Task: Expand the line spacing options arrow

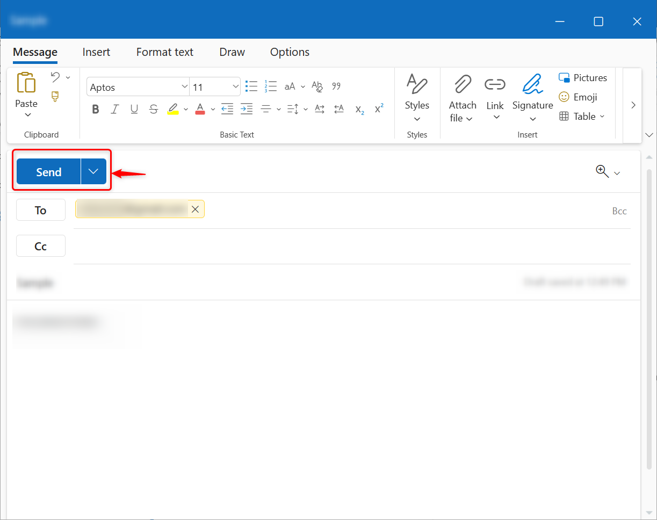Action: (306, 109)
